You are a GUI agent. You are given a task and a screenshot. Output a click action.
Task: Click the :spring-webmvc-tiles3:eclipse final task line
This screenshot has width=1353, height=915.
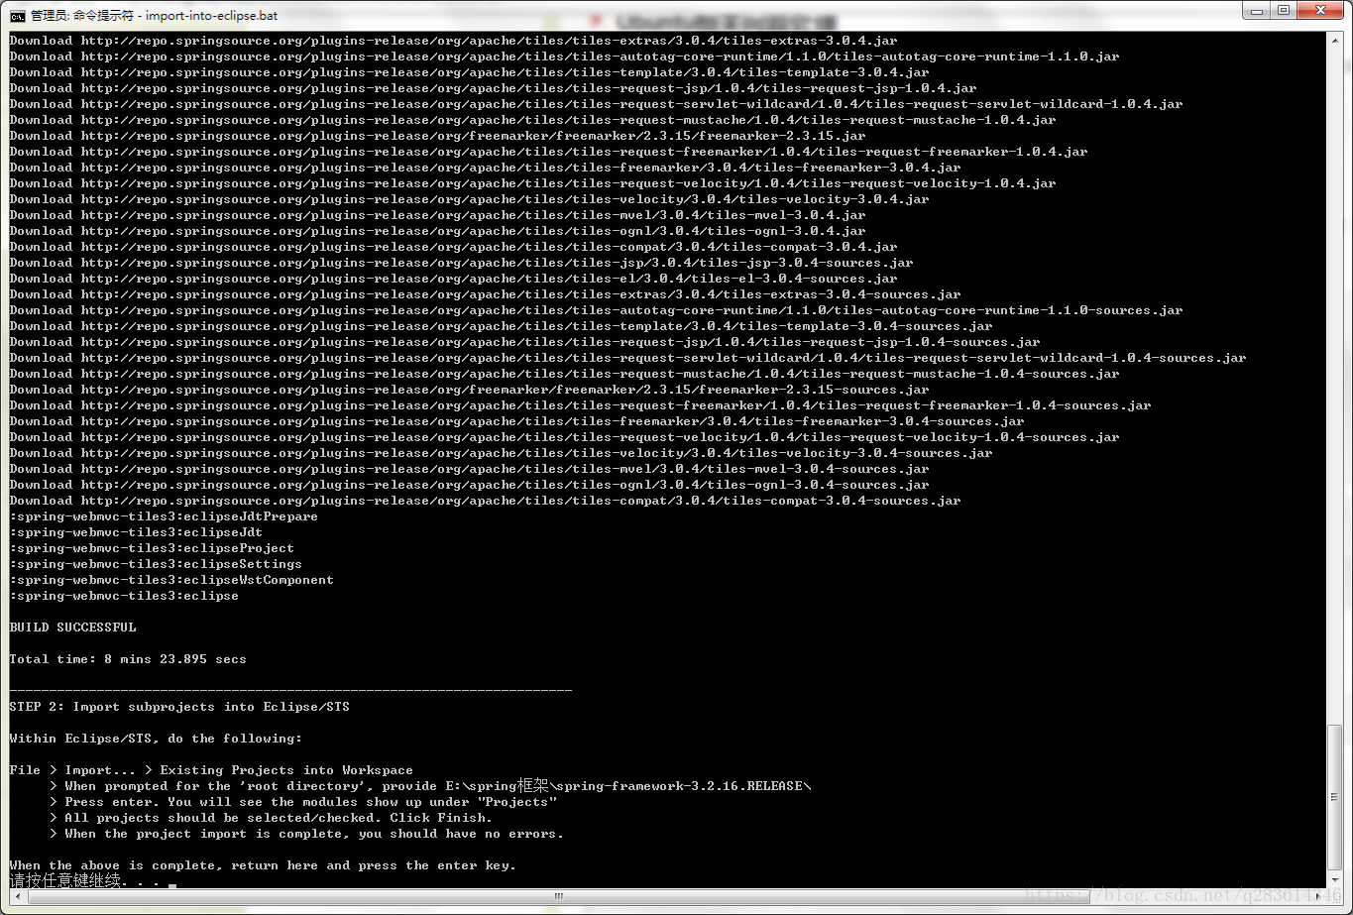pos(124,596)
